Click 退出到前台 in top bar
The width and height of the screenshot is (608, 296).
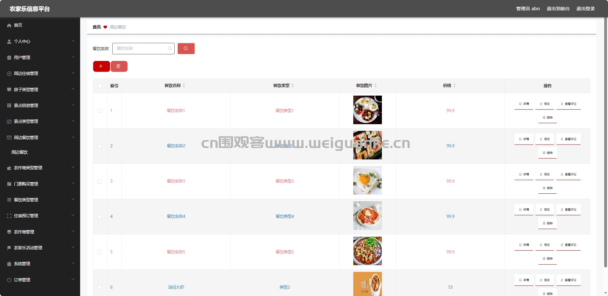[558, 9]
